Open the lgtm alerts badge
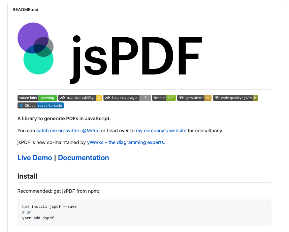Image resolution: width=289 pixels, height=232 pixels. click(x=194, y=98)
